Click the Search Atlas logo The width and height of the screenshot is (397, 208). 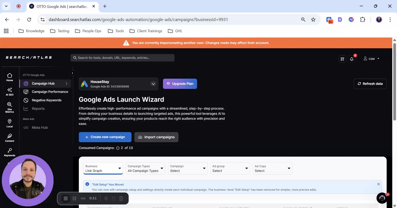[29, 57]
